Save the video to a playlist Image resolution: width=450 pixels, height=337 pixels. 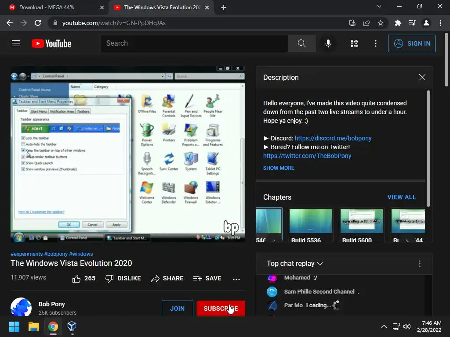[207, 278]
